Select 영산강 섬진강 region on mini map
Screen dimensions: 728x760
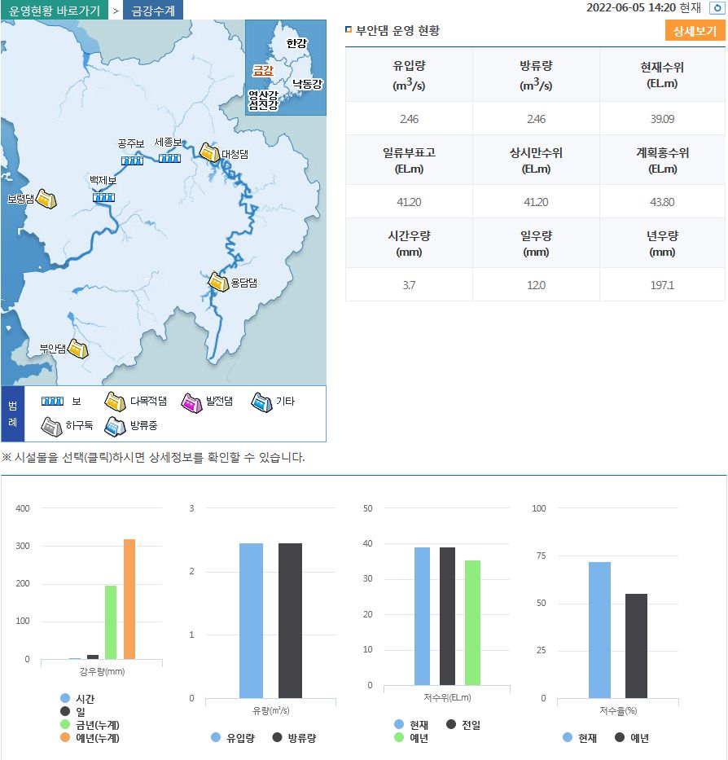[263, 100]
